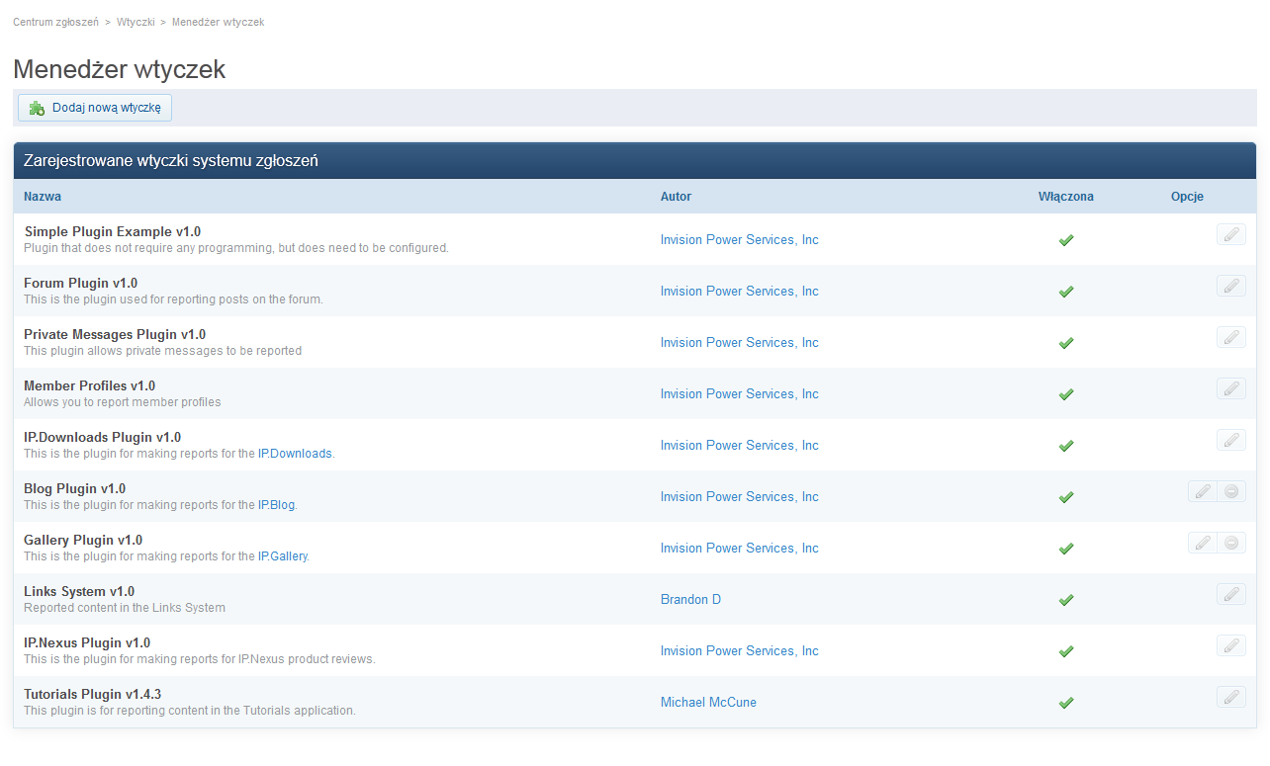Edit the Forum Plugin using its pencil icon
This screenshot has height=766, width=1270.
pyautogui.click(x=1230, y=286)
